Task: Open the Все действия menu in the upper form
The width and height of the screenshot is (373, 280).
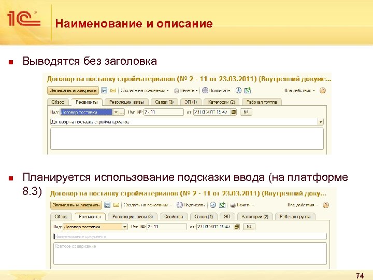Action: 299,90
